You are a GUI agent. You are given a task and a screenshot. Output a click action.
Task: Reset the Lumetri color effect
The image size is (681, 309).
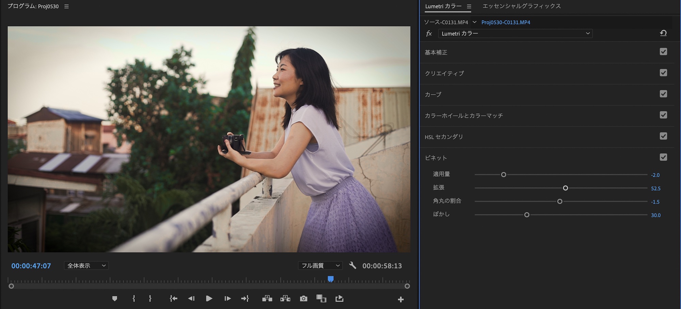tap(663, 33)
